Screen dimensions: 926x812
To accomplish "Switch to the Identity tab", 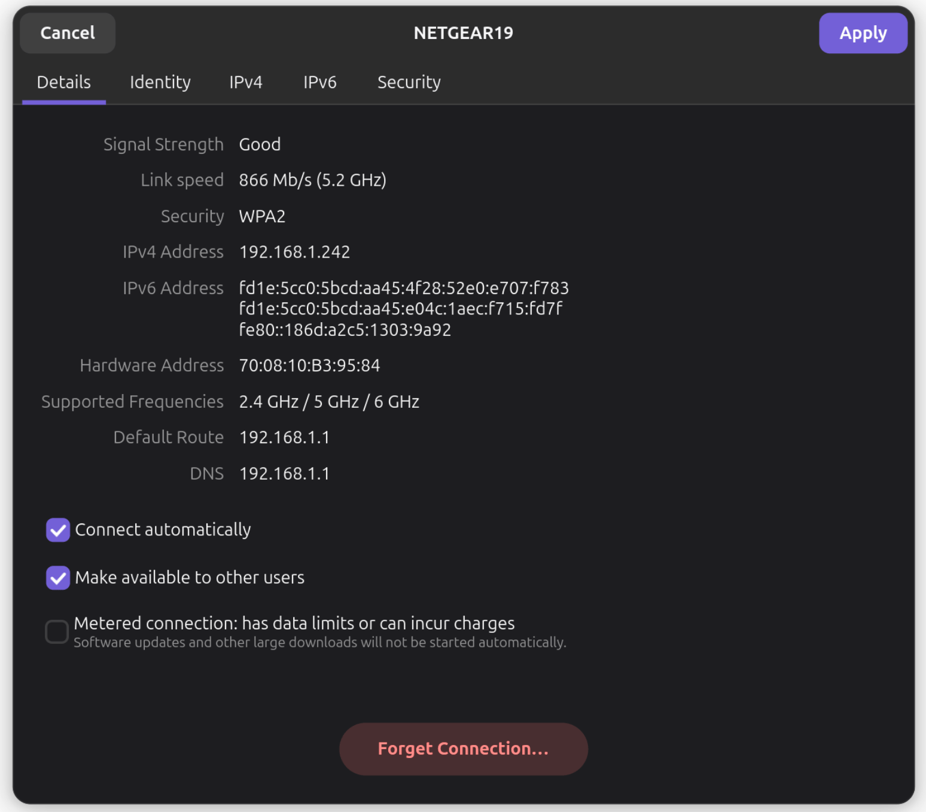I will pos(160,82).
